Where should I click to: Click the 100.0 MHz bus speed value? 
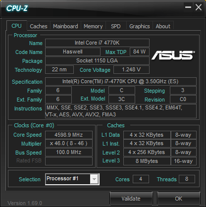[x=69, y=152]
